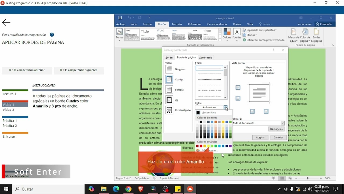The height and width of the screenshot is (194, 344).
Task: Switch to the Bordes tab
Action: tap(169, 57)
